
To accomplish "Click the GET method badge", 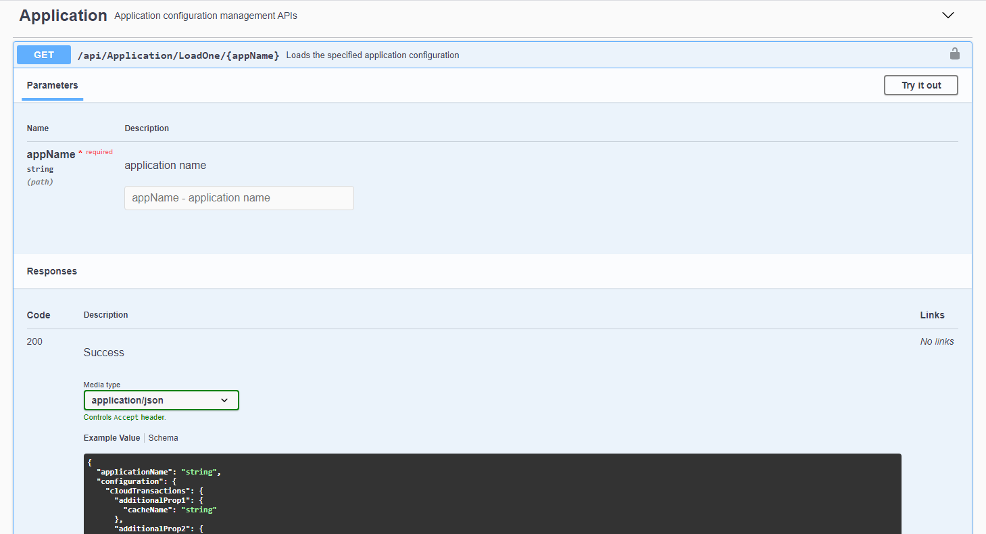I will [44, 55].
